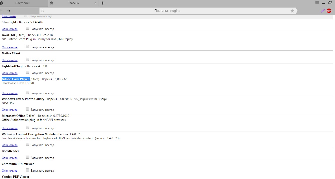Viewport: 335px width, 179px height.
Task: Bookmark this page with the star icon
Action: click(x=292, y=11)
